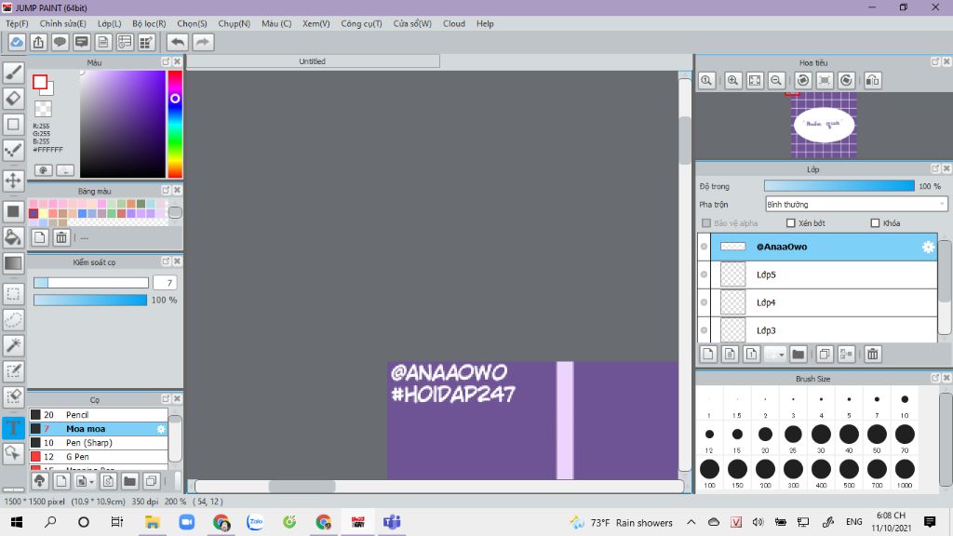Click the brush size control slider

91,283
